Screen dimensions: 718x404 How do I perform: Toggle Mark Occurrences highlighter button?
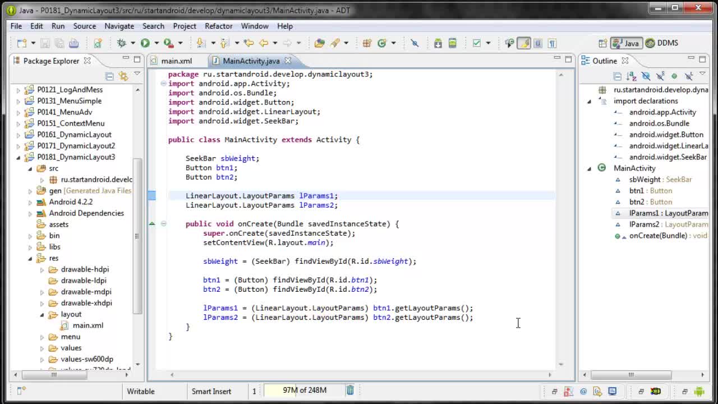pos(524,43)
